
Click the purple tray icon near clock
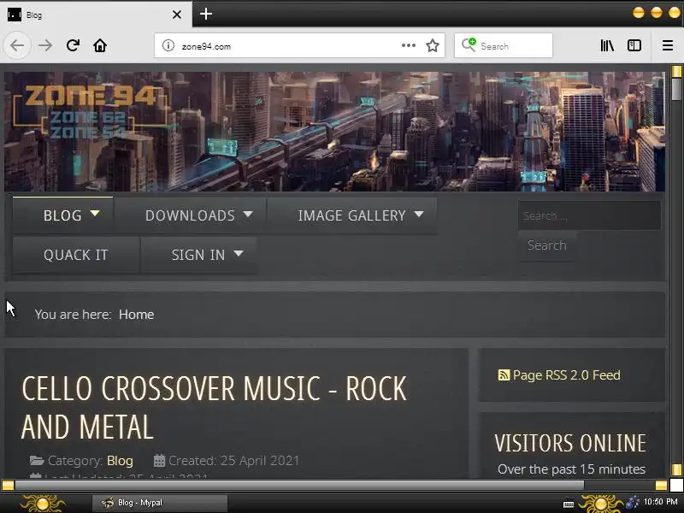tap(633, 503)
